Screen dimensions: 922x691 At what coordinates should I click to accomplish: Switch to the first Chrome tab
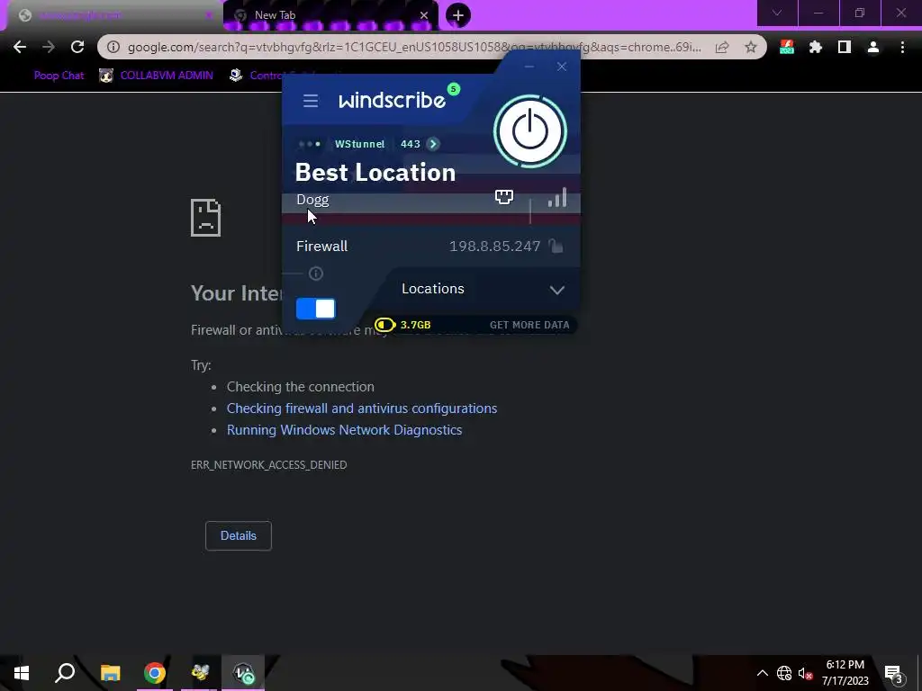[112, 16]
